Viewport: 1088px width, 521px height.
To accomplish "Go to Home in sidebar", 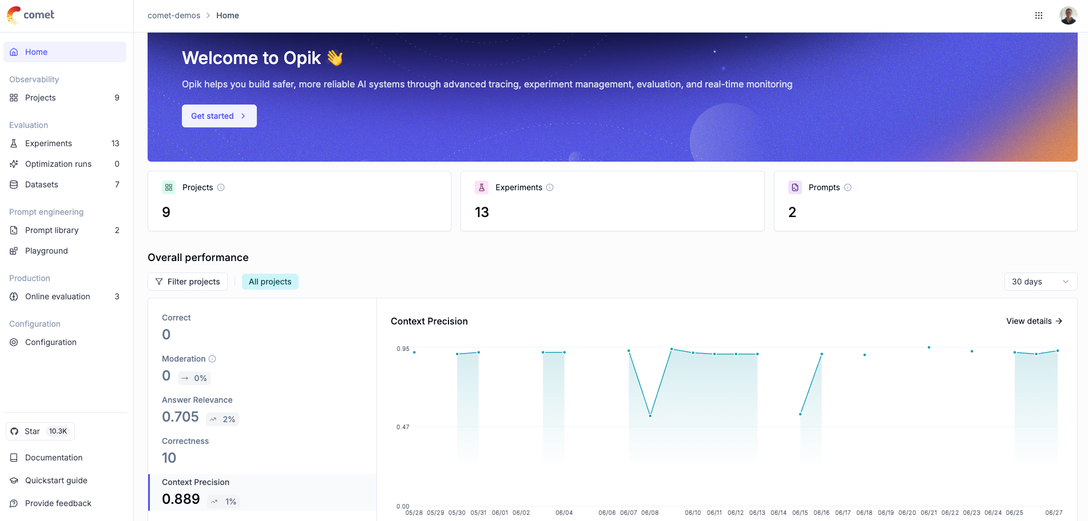I will (x=65, y=52).
